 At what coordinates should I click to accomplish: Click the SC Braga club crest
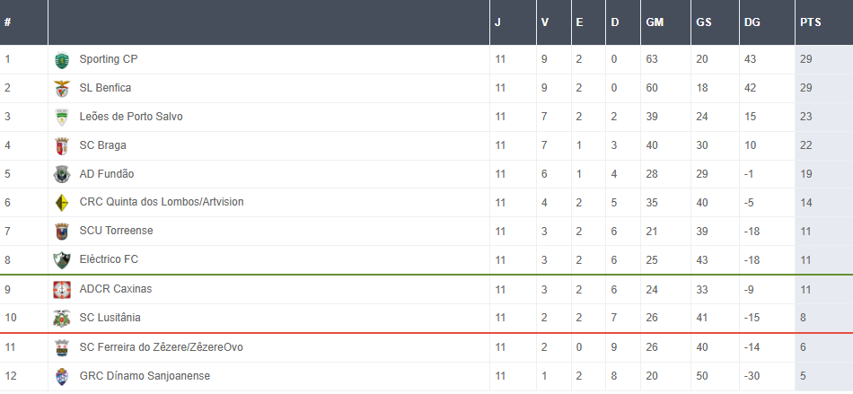click(x=61, y=146)
